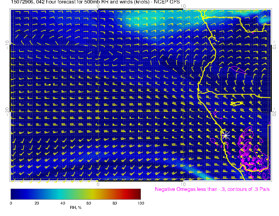Click the colorbar tick label 80
The height and width of the screenshot is (216, 279).
pyautogui.click(x=115, y=203)
